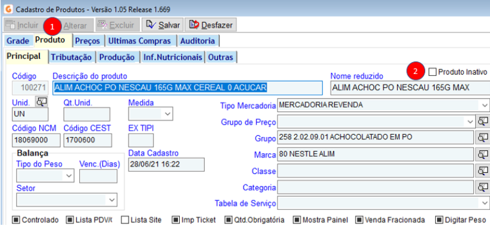Open the Categoria lookup icon
The width and height of the screenshot is (490, 226).
[483, 187]
